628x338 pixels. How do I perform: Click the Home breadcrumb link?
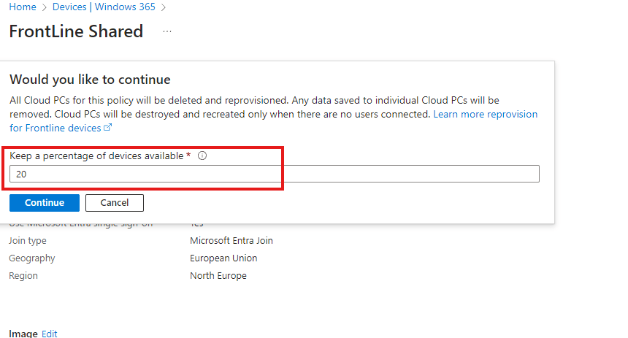[x=22, y=7]
